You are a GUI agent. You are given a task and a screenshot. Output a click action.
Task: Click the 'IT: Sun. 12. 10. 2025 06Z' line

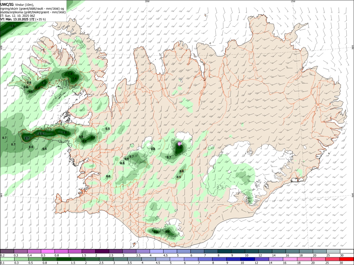coord(17,16)
